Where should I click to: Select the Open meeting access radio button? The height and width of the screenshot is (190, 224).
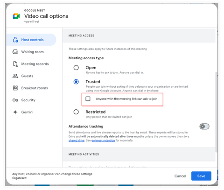(x=76, y=68)
